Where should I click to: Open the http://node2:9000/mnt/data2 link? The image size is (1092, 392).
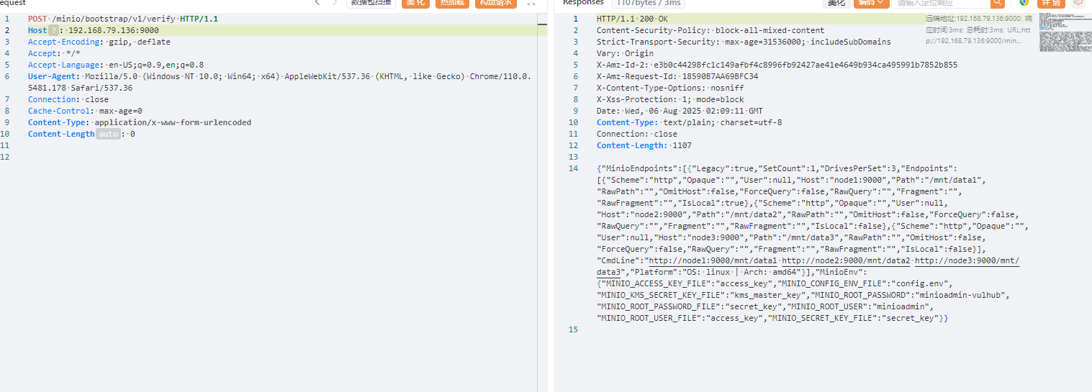click(846, 260)
